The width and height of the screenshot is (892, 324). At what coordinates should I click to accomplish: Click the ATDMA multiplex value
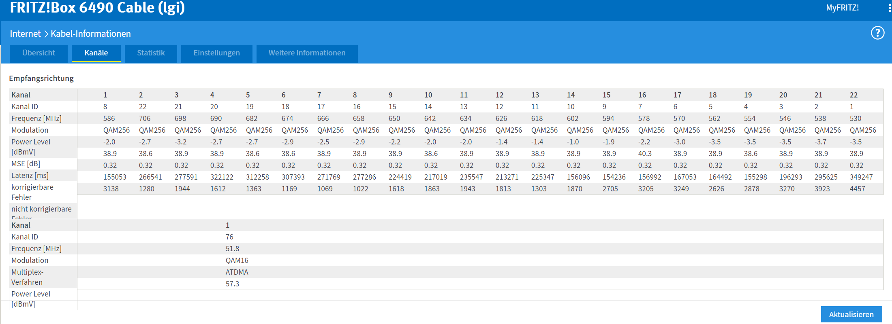pos(237,272)
